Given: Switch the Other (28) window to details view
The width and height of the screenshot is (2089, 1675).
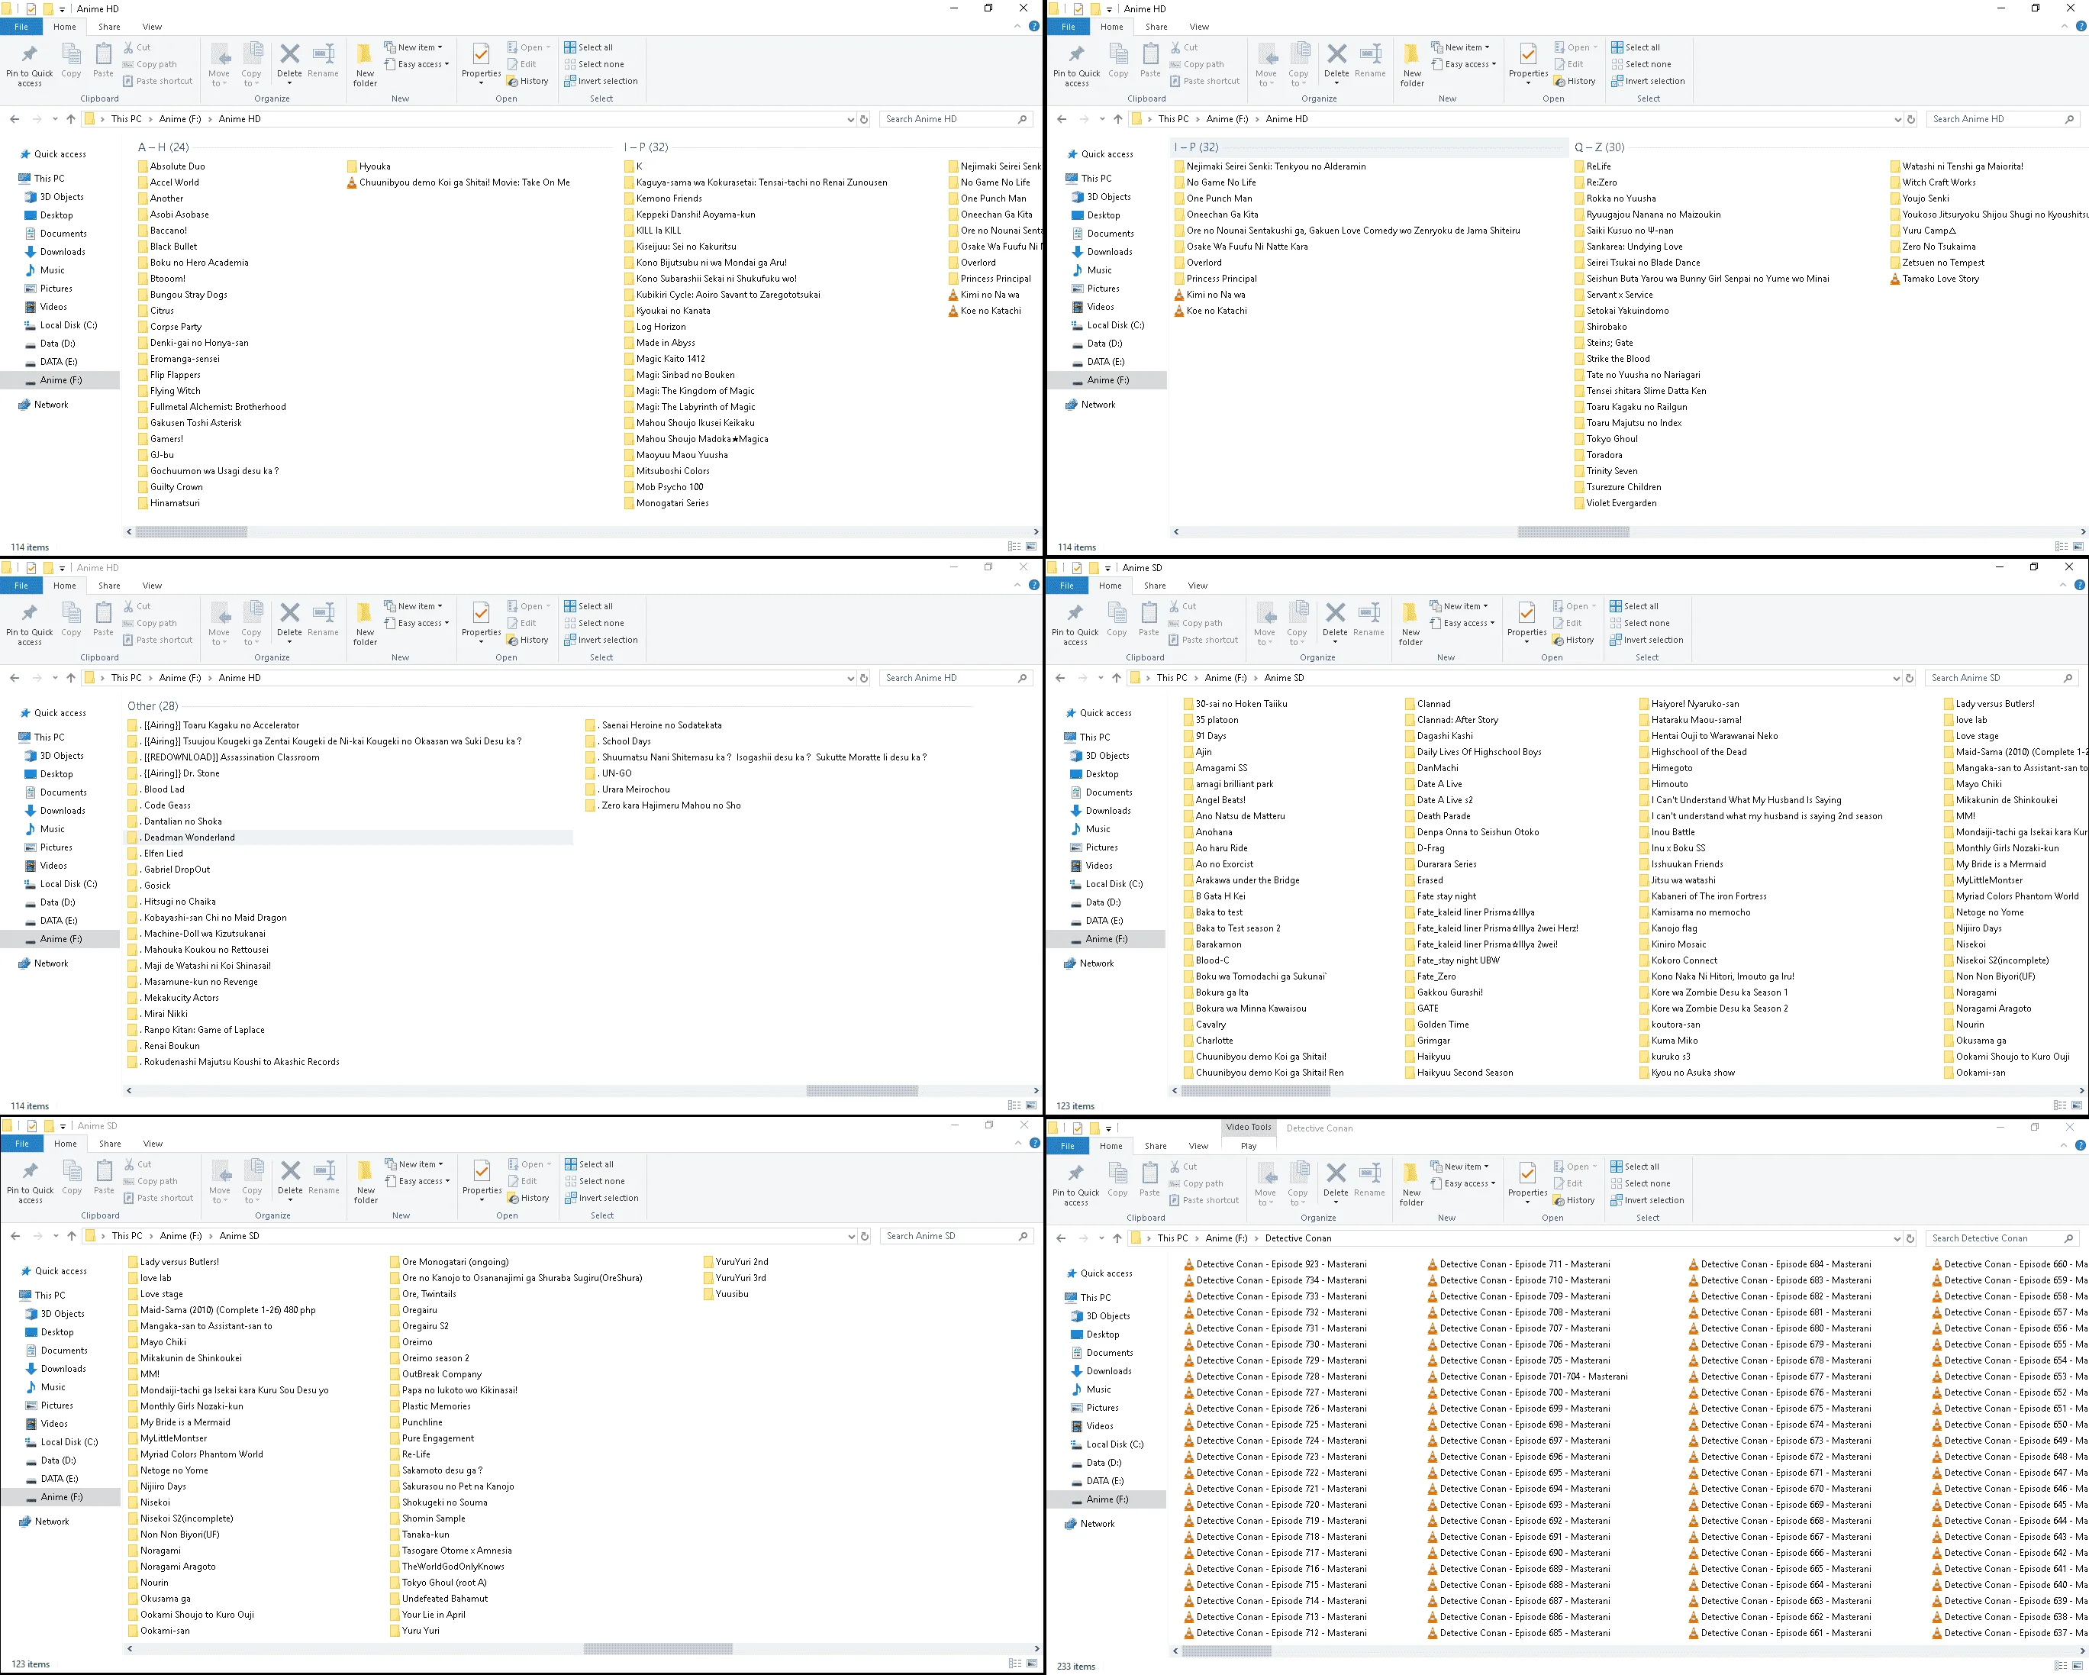Looking at the screenshot, I should pyautogui.click(x=1014, y=1105).
